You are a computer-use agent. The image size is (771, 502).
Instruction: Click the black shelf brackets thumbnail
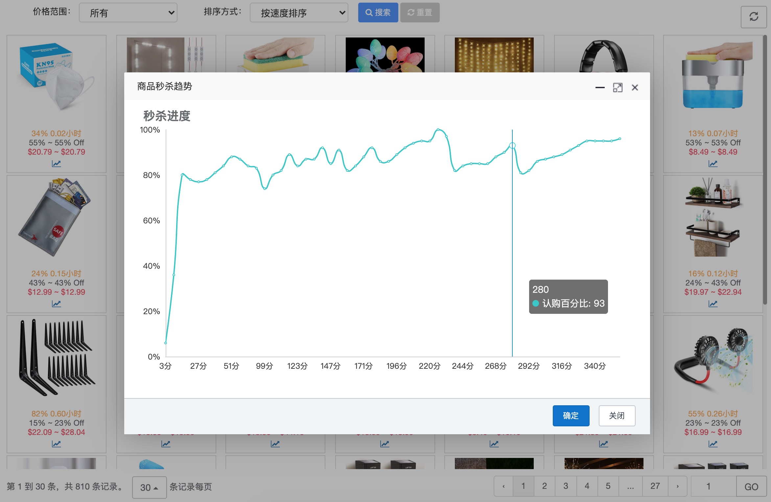click(x=56, y=357)
